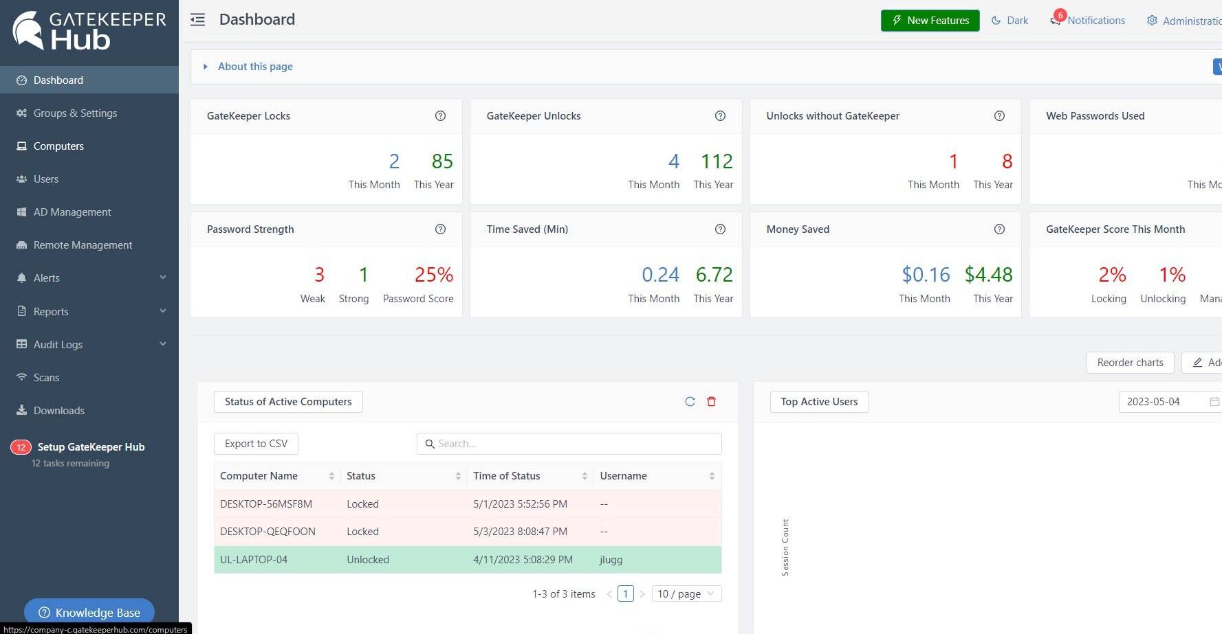Delete the Status of Active Computers chart
The height and width of the screenshot is (634, 1222).
coord(712,402)
